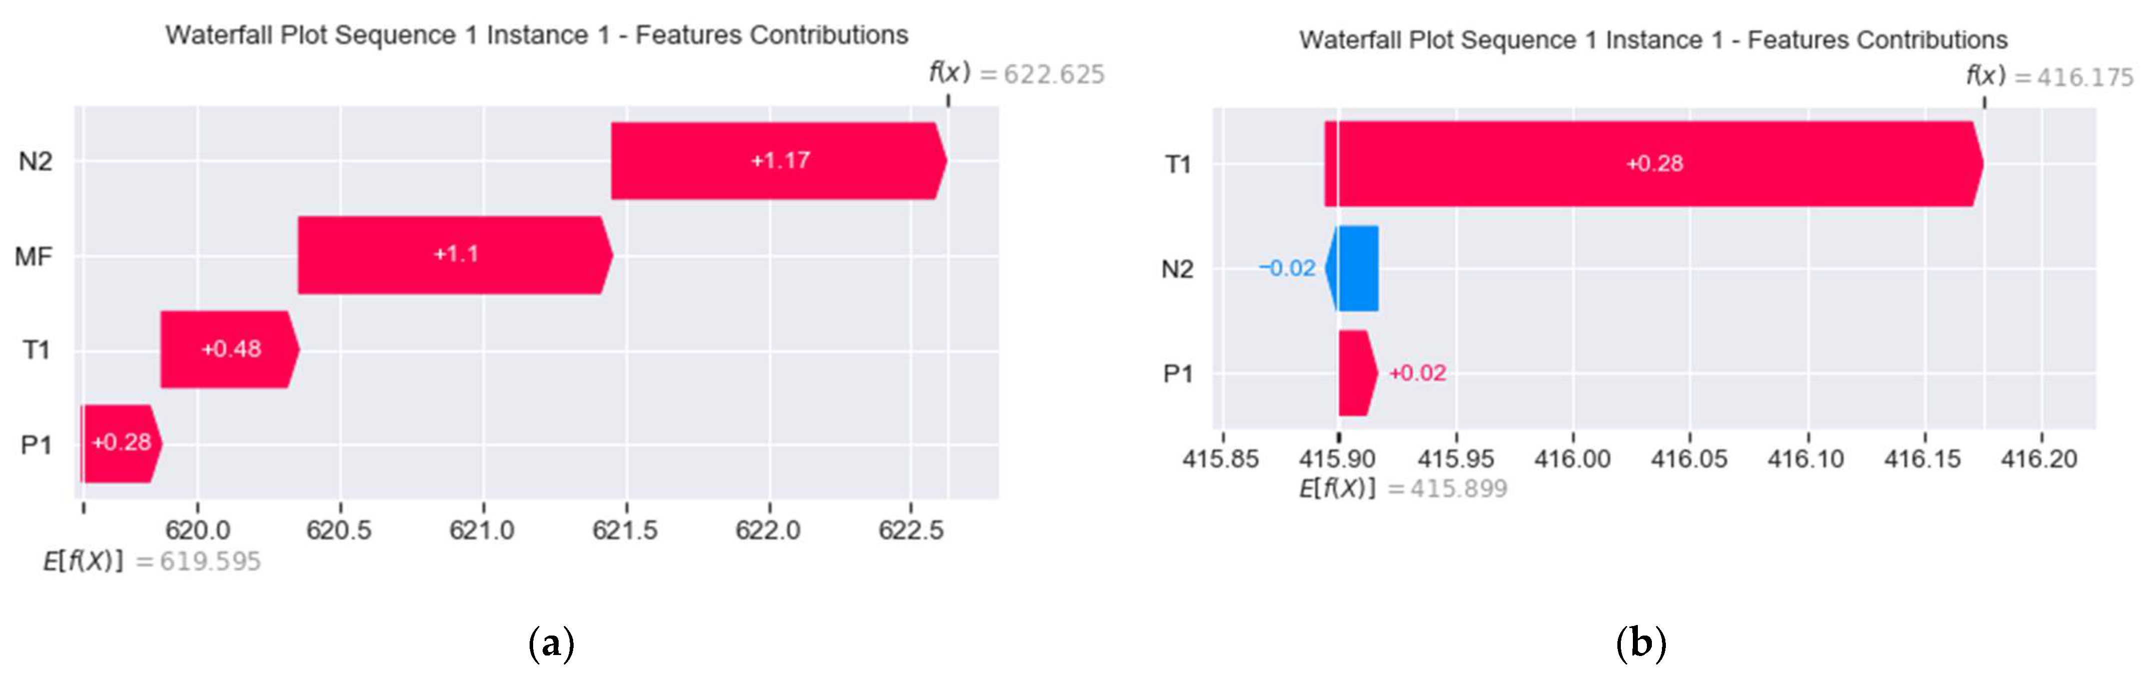Select the 622.5 x-axis tick label
The height and width of the screenshot is (678, 2146).
point(911,530)
